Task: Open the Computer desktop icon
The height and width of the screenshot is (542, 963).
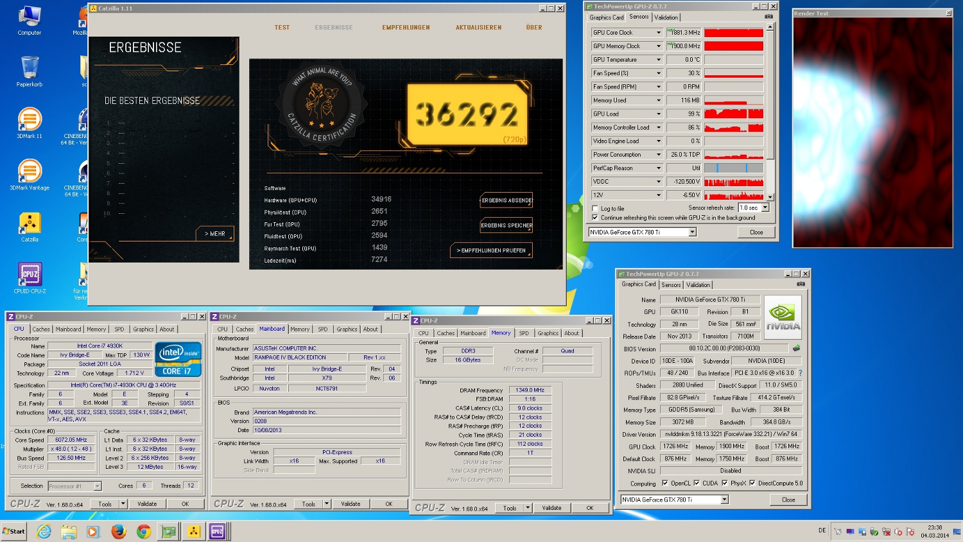Action: [x=29, y=19]
